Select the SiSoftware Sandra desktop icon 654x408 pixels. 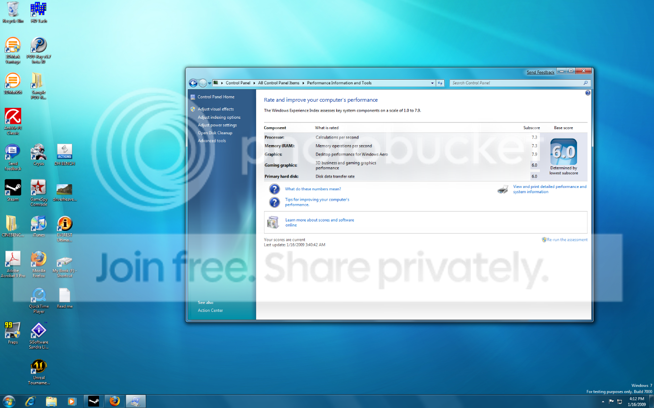(x=39, y=336)
